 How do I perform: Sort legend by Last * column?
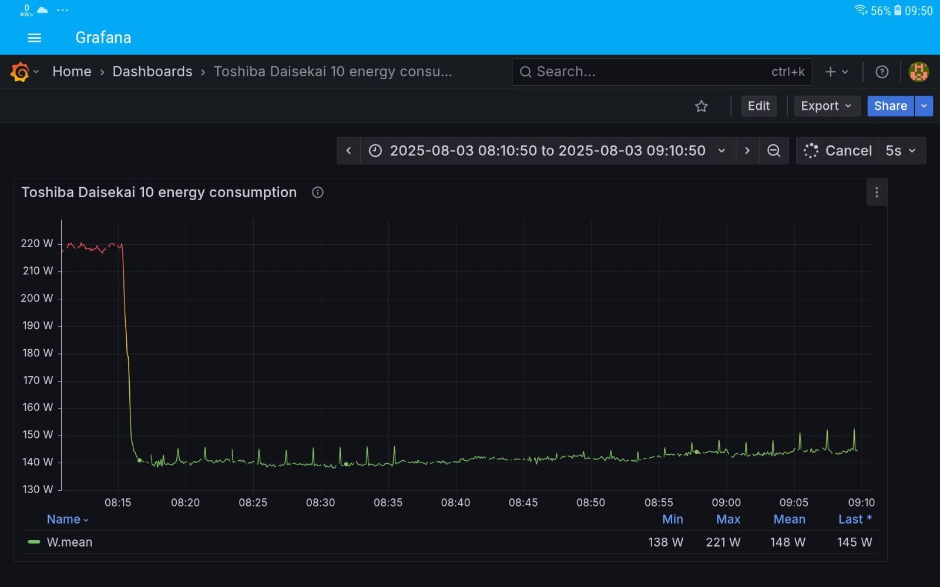(x=855, y=519)
